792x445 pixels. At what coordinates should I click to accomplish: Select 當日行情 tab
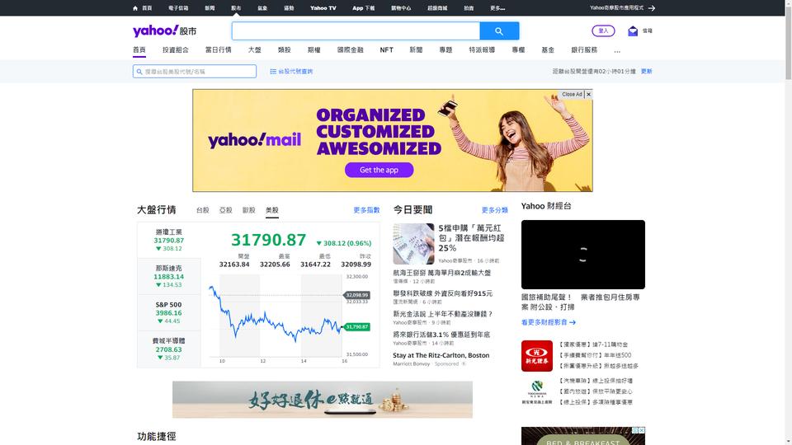click(218, 50)
